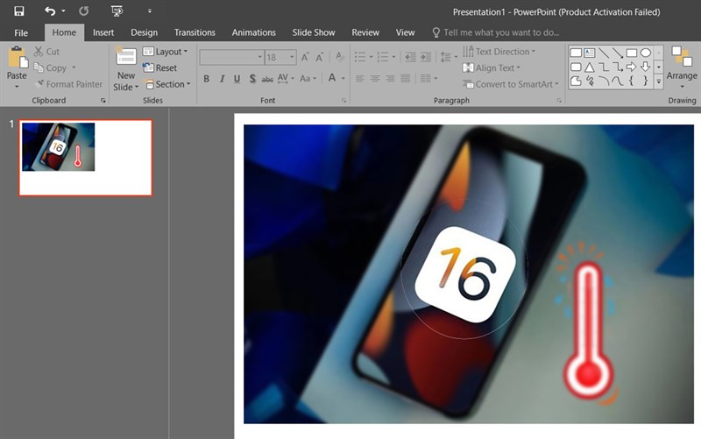Toggle Center alignment
Screen dimensions: 701x439
pos(375,79)
